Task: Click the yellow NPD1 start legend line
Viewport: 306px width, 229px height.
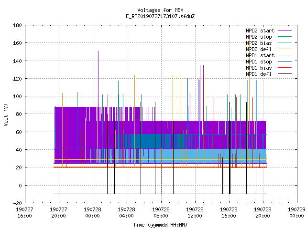Action: [285, 55]
